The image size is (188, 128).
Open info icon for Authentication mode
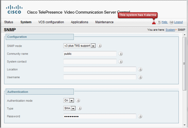pos(78,100)
